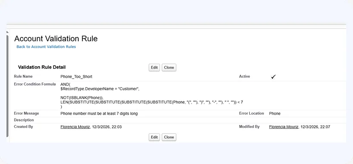Click the Rule Name label
The image size is (353, 164).
[x=23, y=76]
